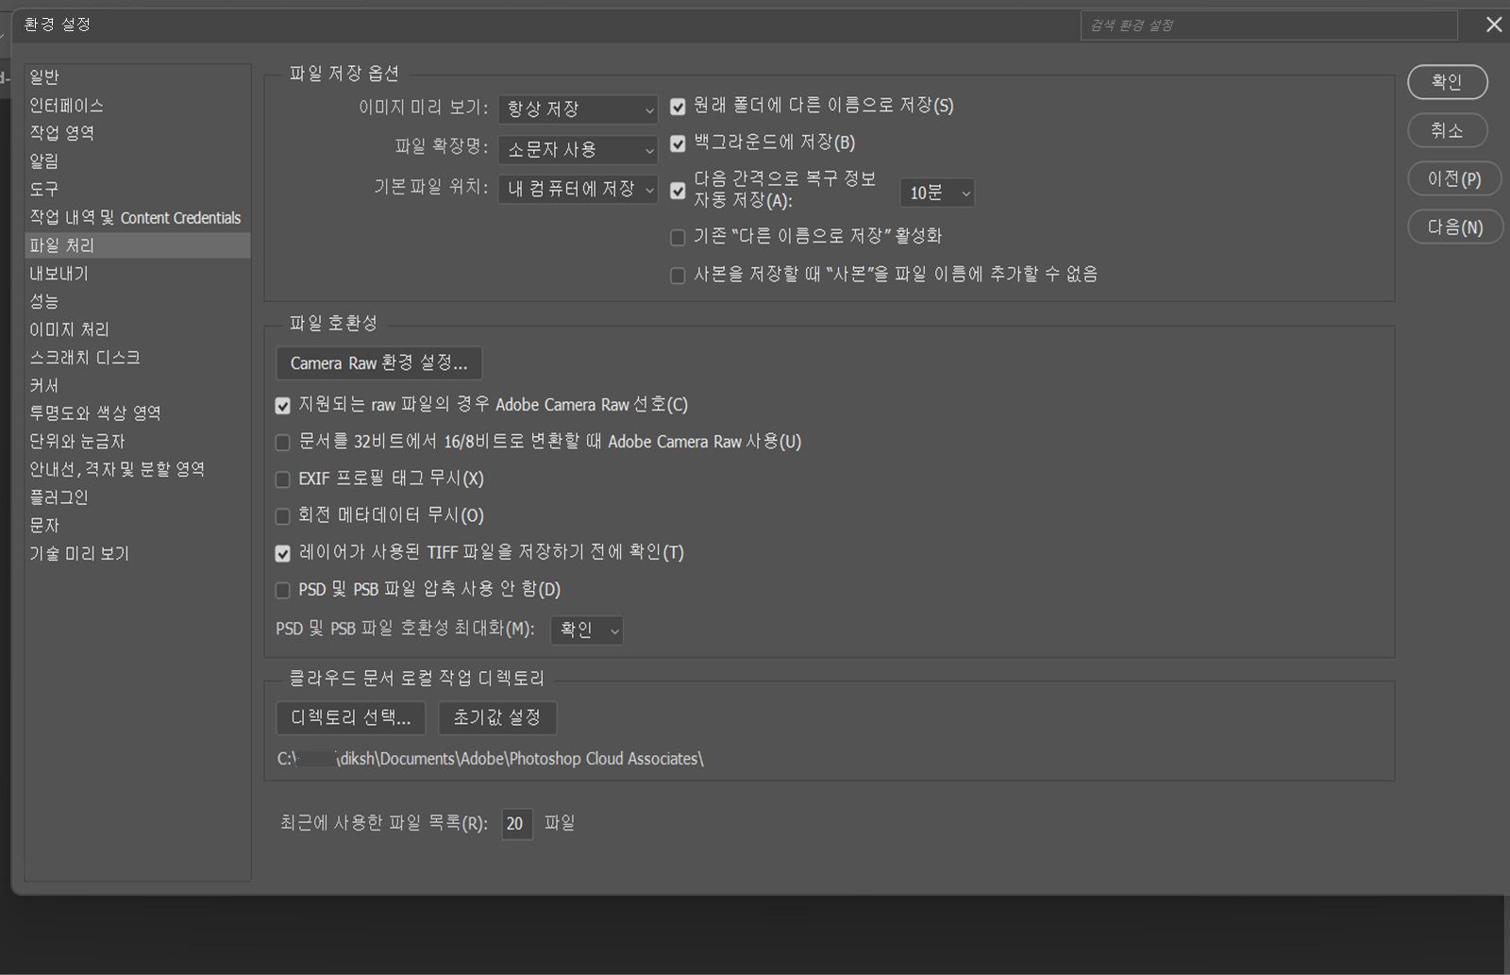Screen dimensions: 1510x975
Task: Enable EXIF 프로필 태그 무시 checkbox
Action: [282, 479]
